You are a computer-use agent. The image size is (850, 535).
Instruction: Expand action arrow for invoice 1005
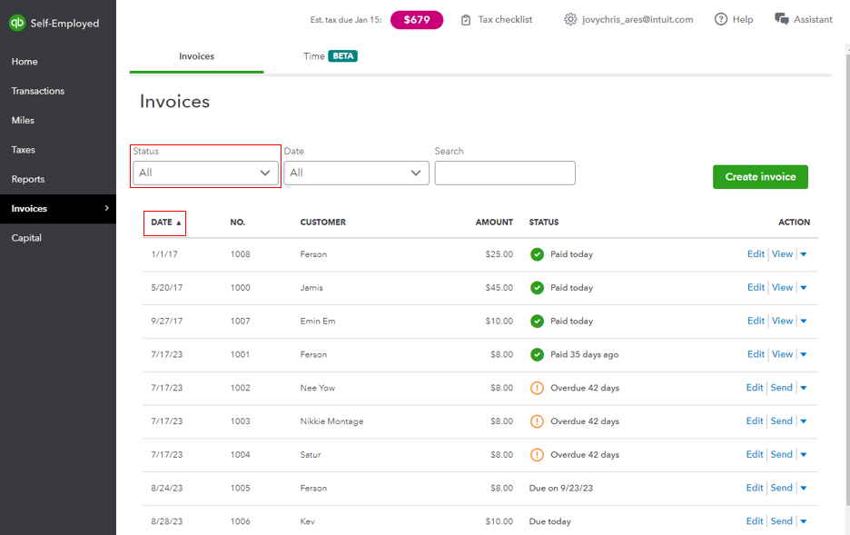[804, 489]
